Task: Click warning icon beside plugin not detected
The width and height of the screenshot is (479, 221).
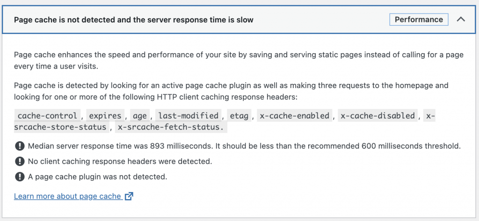Action: click(19, 177)
